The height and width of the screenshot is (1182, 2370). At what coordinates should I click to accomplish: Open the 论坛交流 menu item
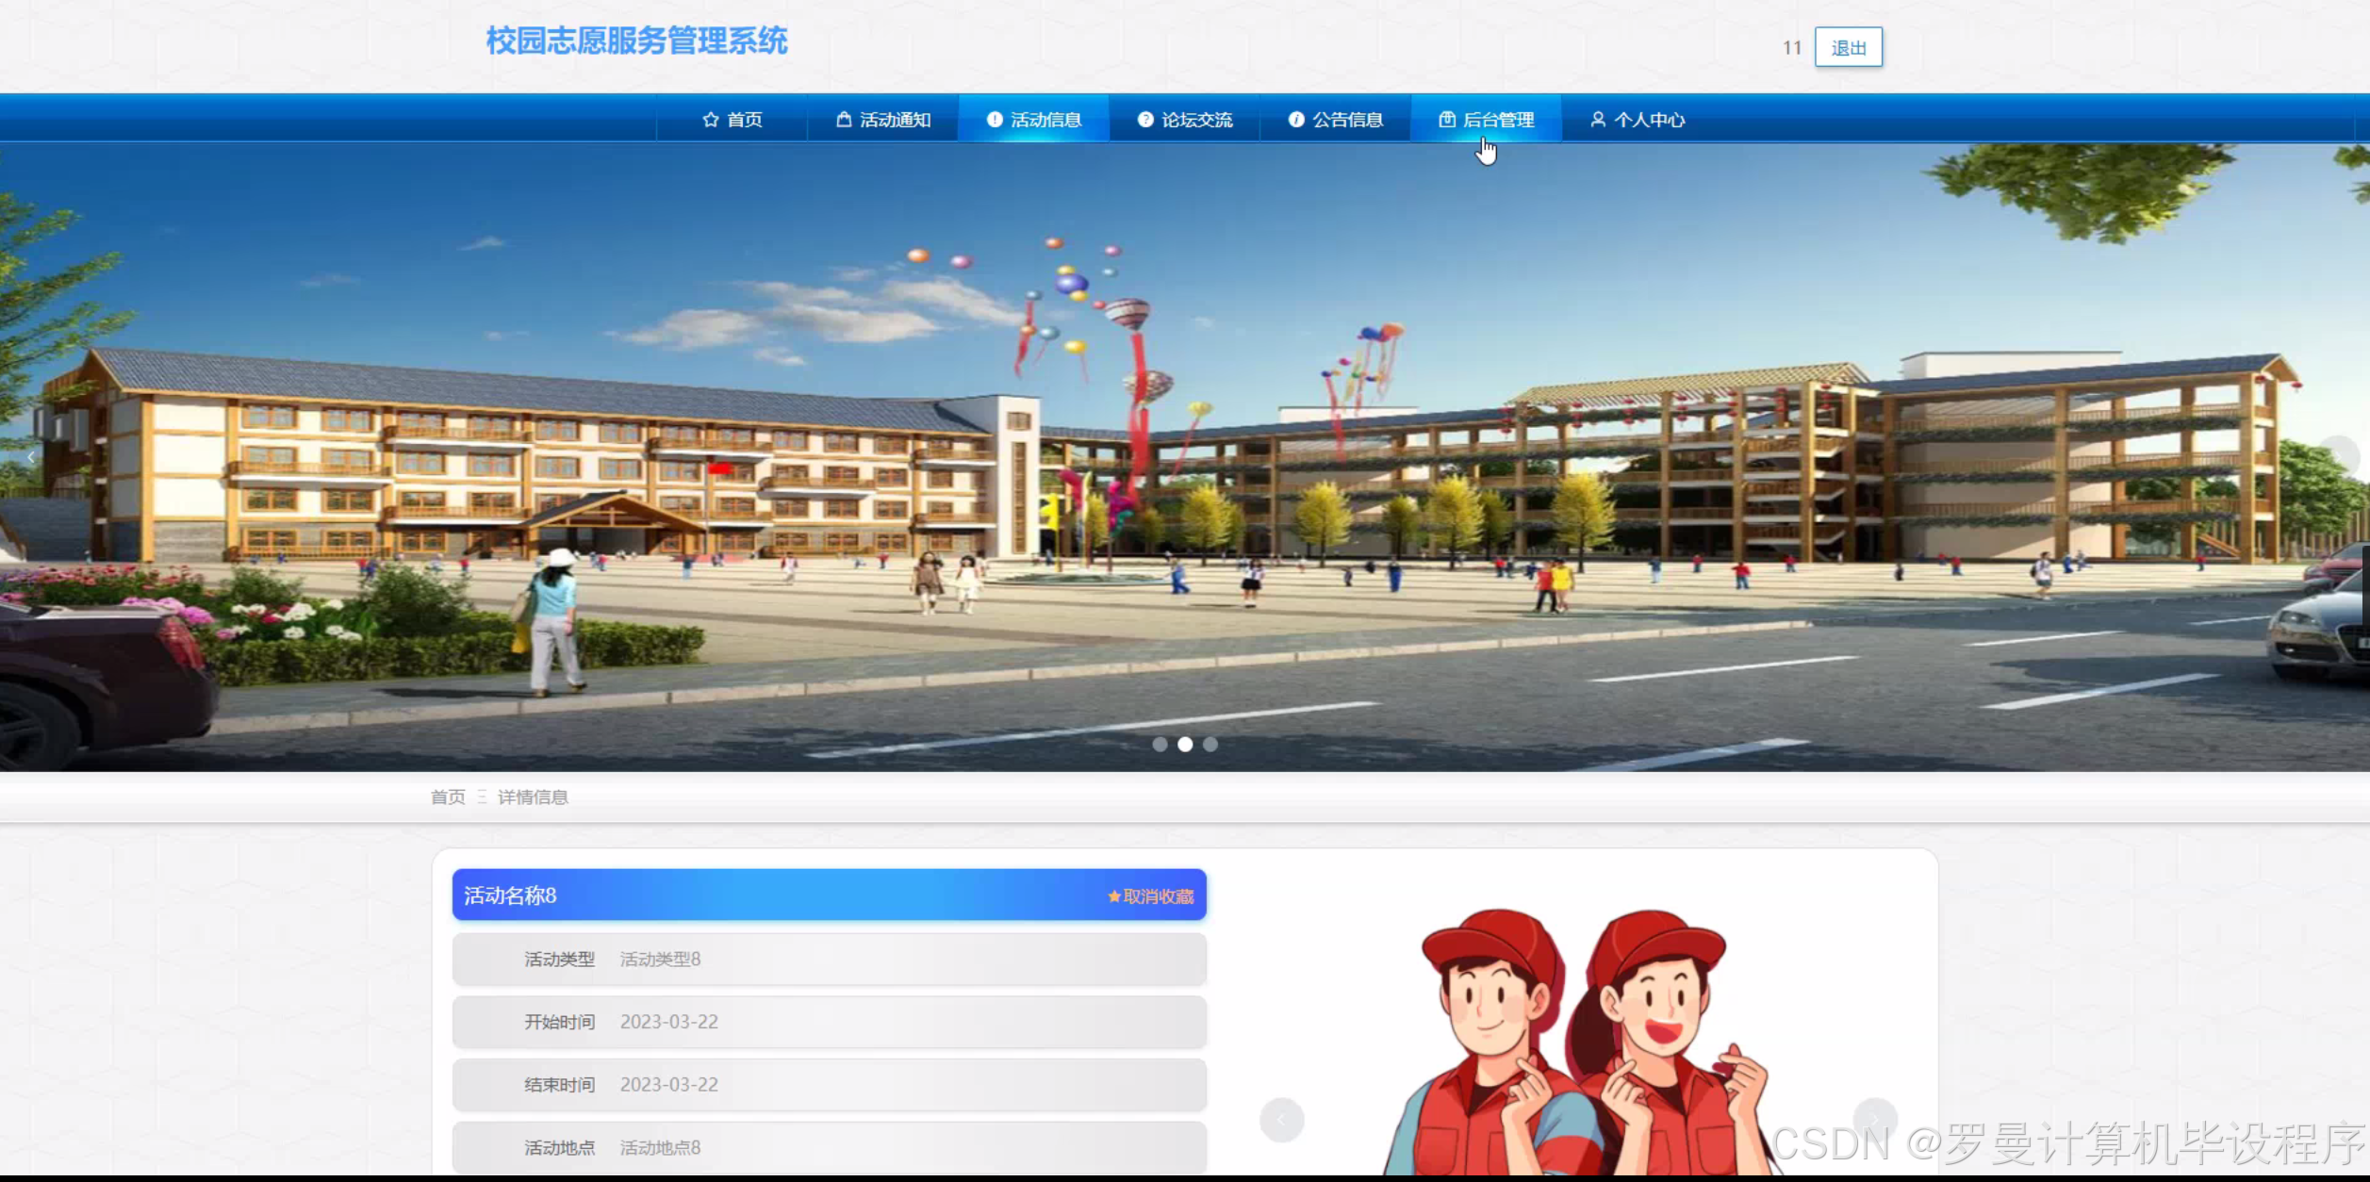pos(1185,120)
